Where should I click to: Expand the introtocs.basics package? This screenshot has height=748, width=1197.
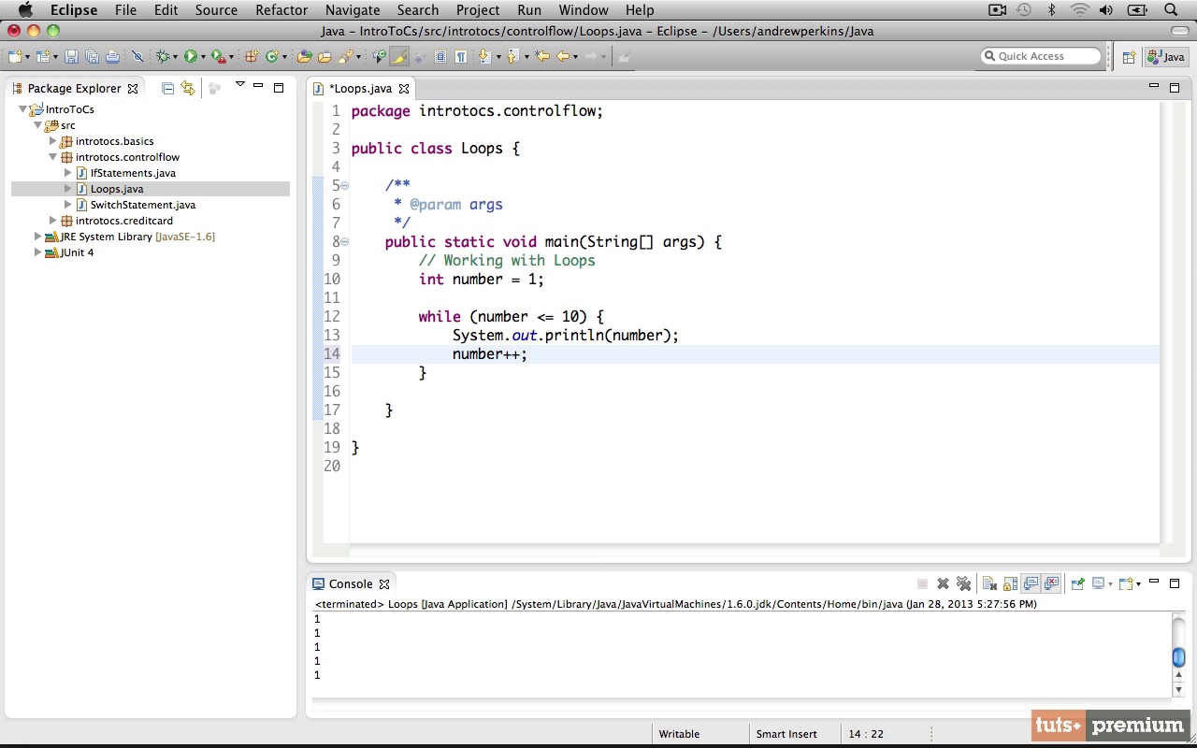click(x=53, y=141)
